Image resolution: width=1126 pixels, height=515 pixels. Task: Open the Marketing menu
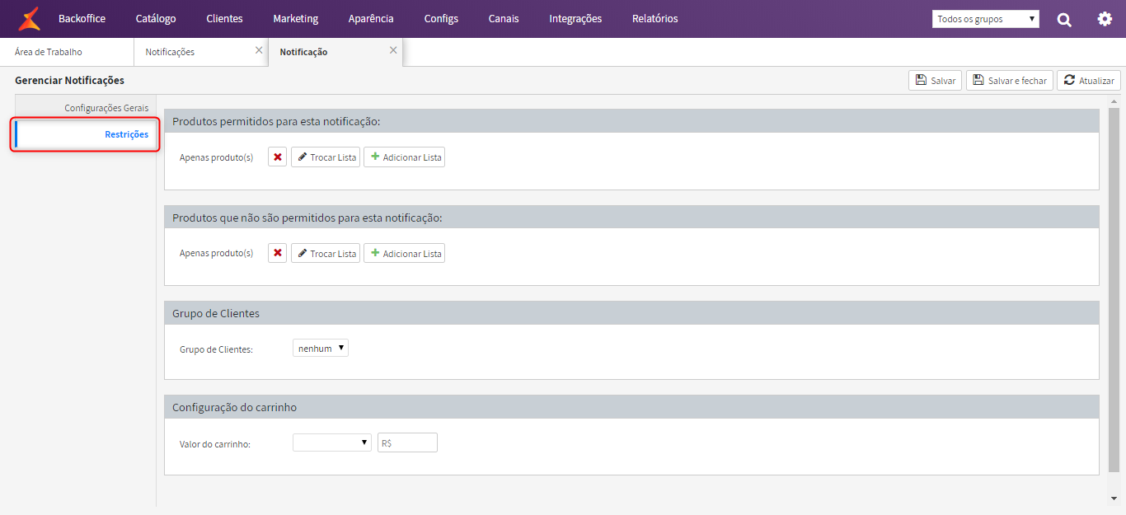(295, 18)
